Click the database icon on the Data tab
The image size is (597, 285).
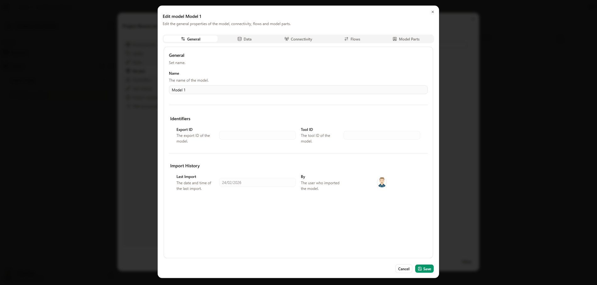tap(240, 39)
